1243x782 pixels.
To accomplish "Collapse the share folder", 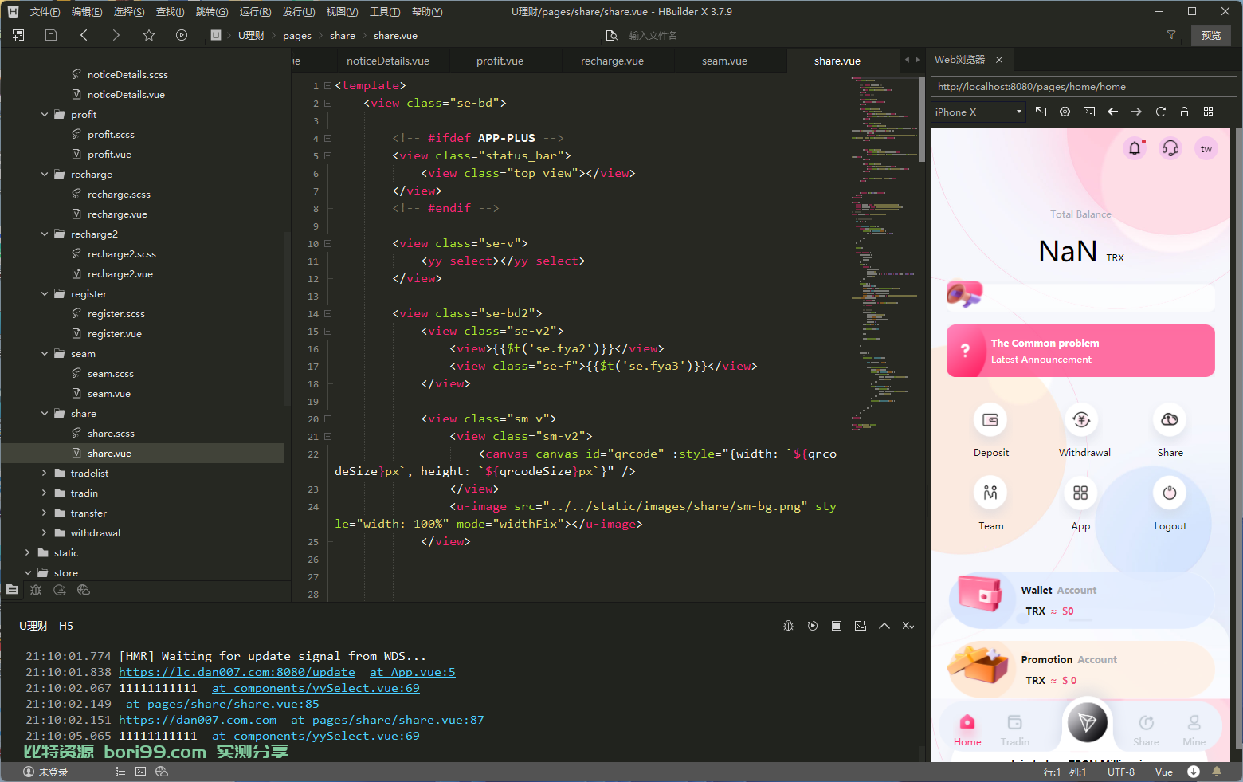I will (x=45, y=414).
